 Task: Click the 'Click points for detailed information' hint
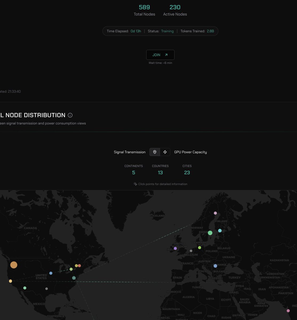[160, 184]
